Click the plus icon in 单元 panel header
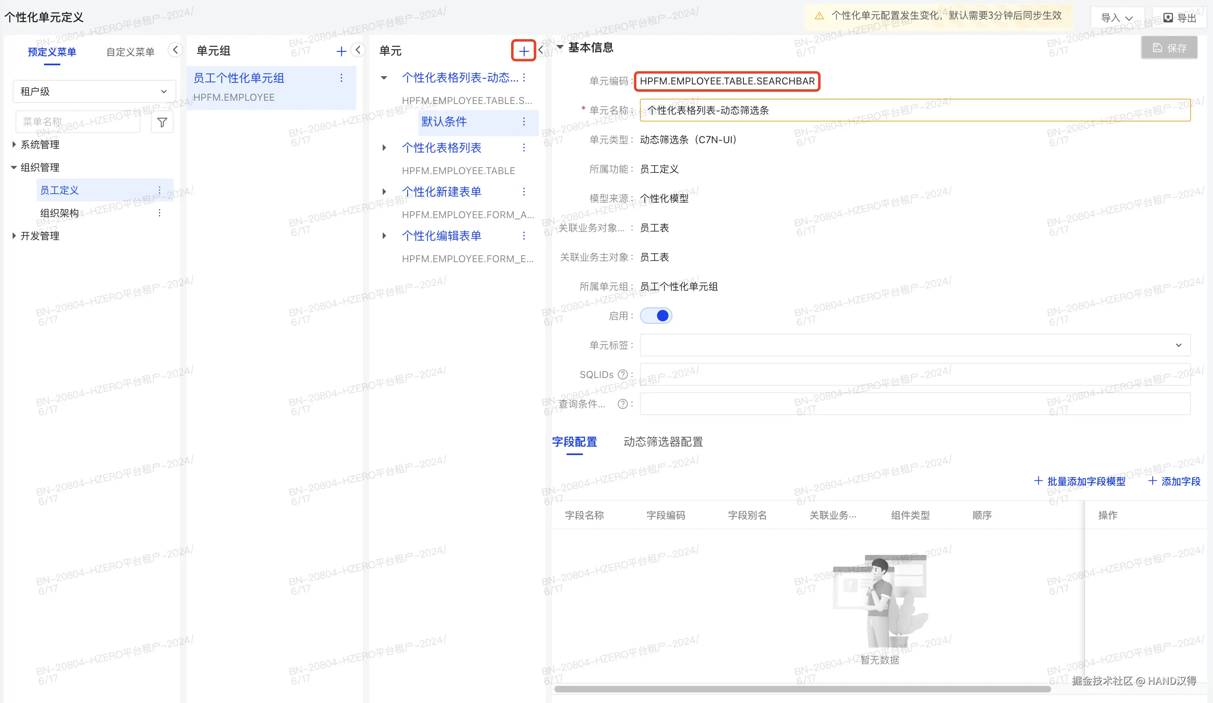1213x703 pixels. tap(523, 51)
